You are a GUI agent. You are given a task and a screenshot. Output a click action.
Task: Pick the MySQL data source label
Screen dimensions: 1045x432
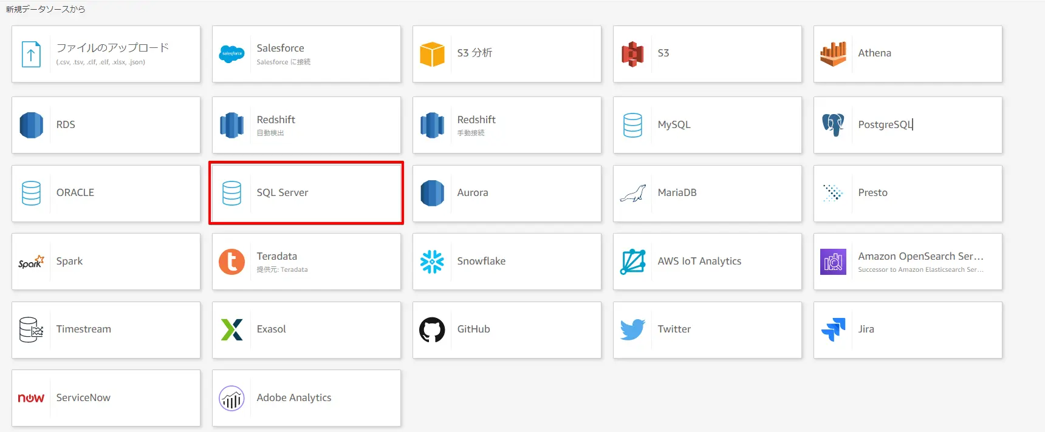click(x=674, y=124)
